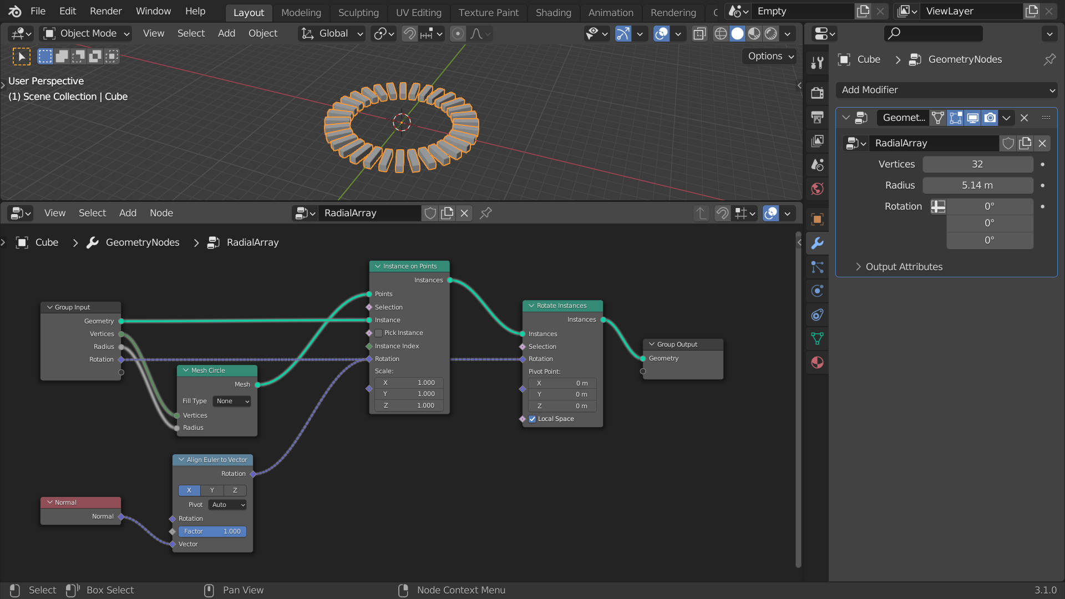Open the World properties tab

(817, 189)
